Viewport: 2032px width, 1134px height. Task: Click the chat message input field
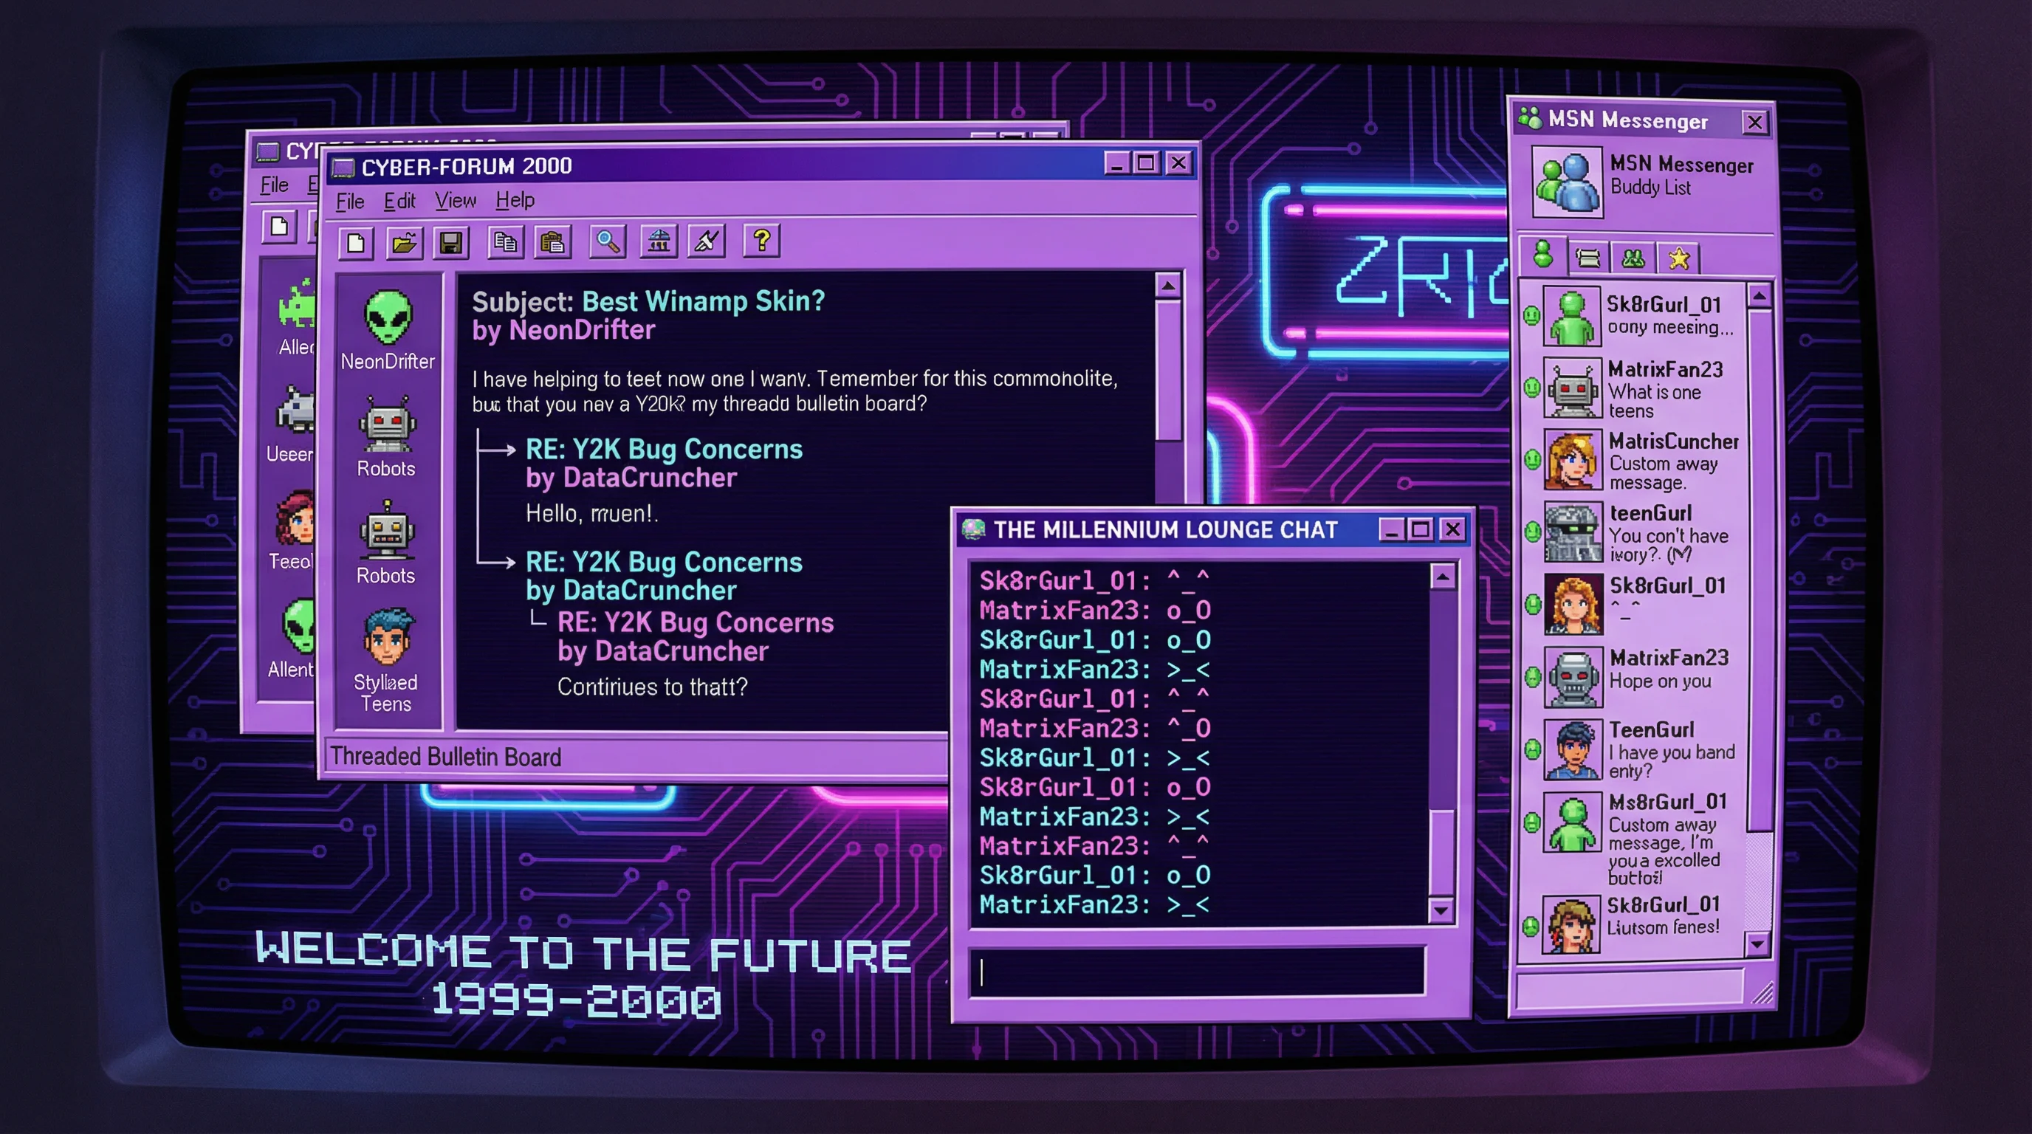click(1196, 972)
